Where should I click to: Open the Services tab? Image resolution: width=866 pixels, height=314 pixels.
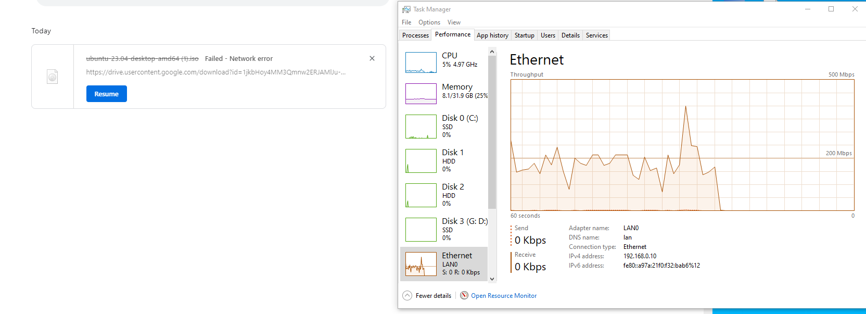point(596,35)
